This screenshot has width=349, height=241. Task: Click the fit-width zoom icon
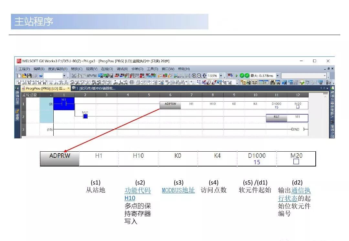tap(204, 76)
